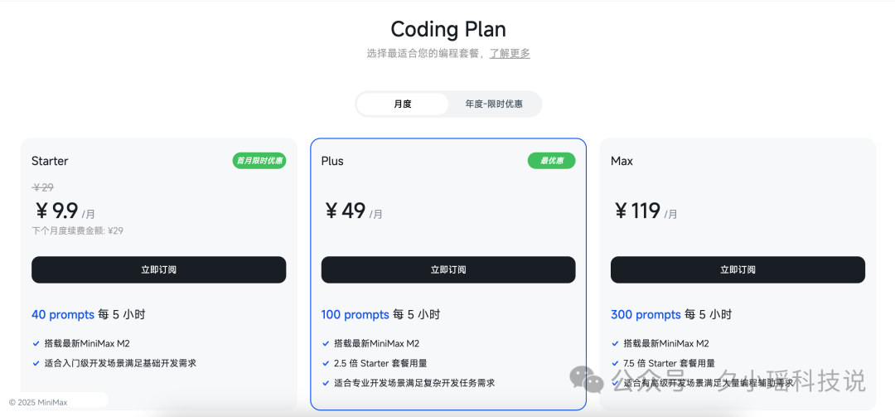Select the 年度-限时优惠 billing tab
Image resolution: width=895 pixels, height=417 pixels.
click(494, 104)
